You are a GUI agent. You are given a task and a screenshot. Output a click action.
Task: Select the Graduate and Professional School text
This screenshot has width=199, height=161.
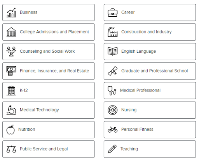[x=154, y=71]
